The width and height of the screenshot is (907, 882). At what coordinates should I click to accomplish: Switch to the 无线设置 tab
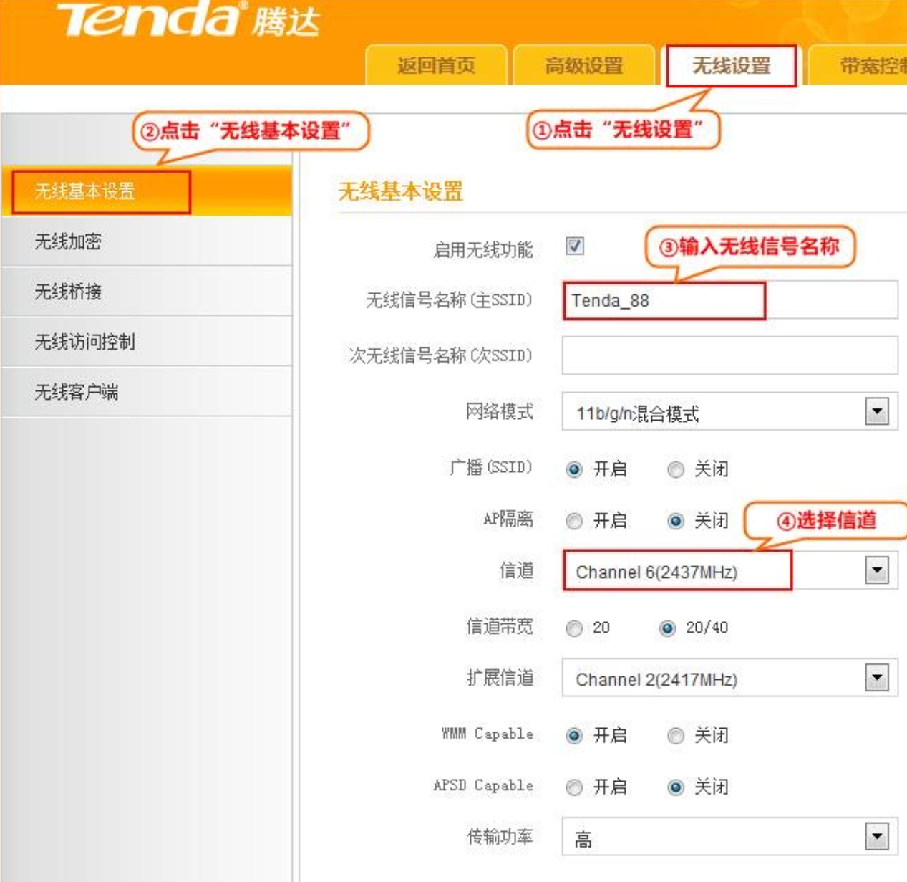(731, 66)
